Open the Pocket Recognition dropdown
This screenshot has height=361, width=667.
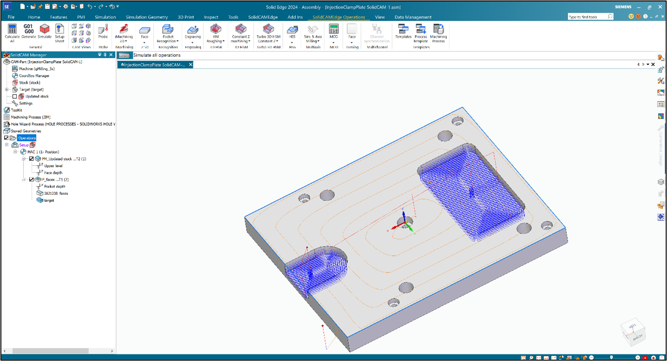(x=168, y=41)
